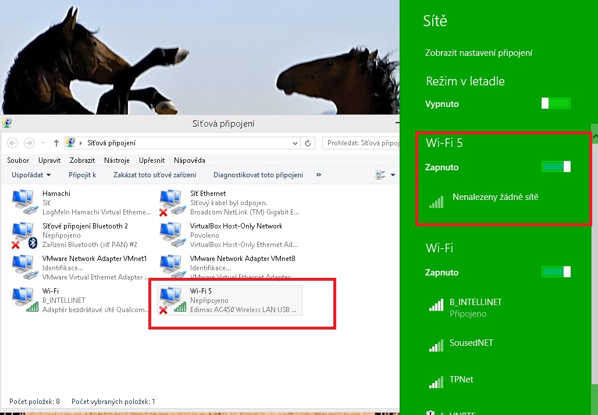Click Nenalezeny žádné sítě text
The width and height of the screenshot is (598, 415).
(x=496, y=197)
